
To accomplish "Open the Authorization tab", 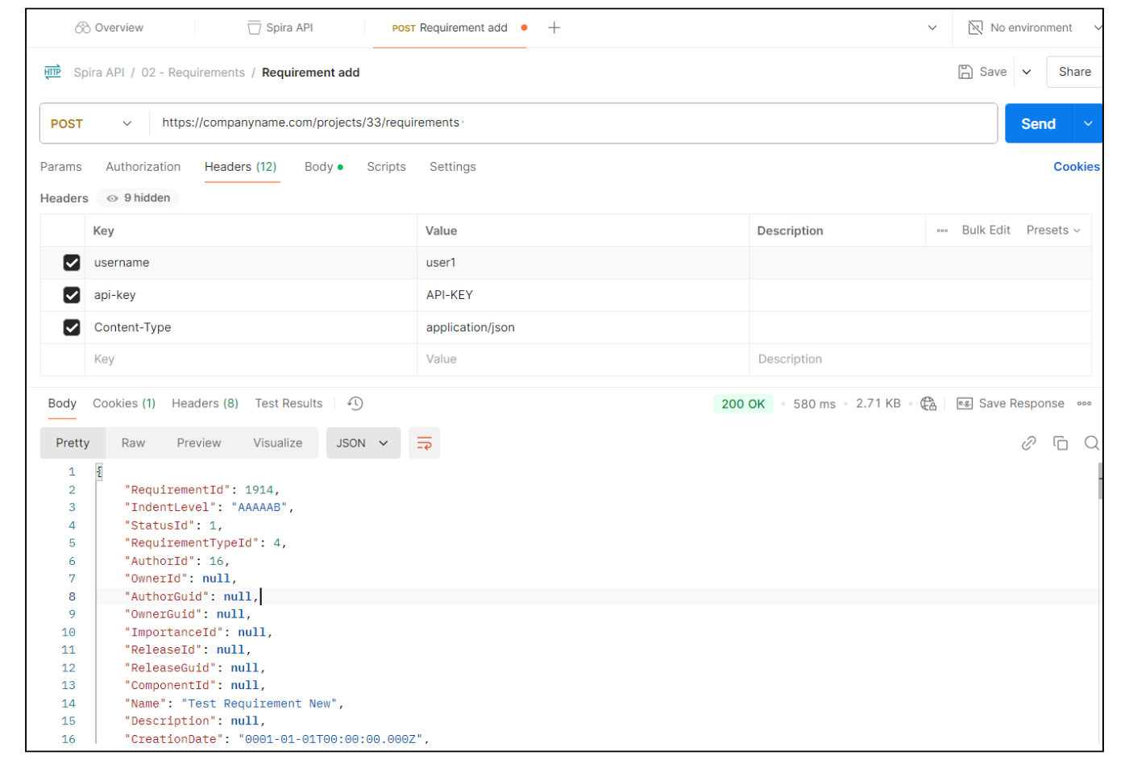I will pyautogui.click(x=143, y=167).
